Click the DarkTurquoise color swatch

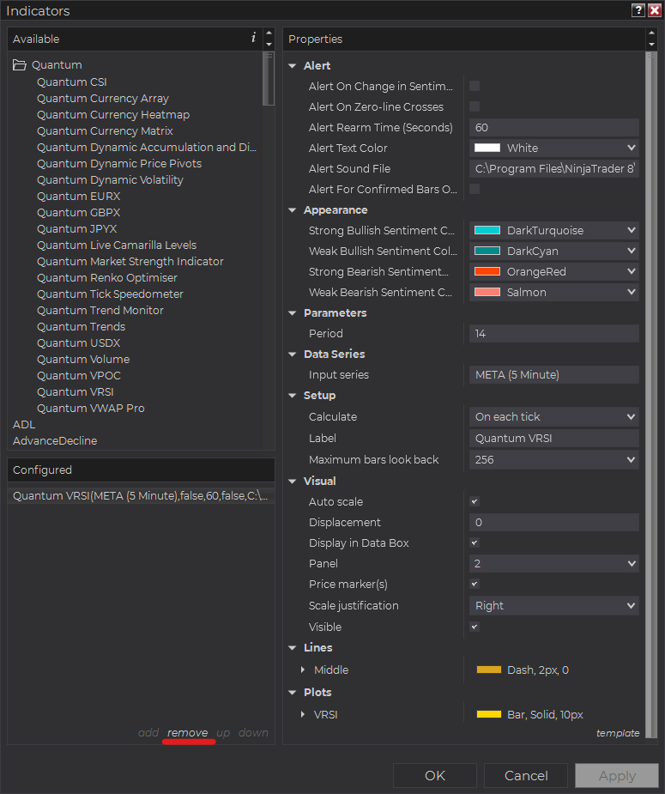tap(487, 230)
